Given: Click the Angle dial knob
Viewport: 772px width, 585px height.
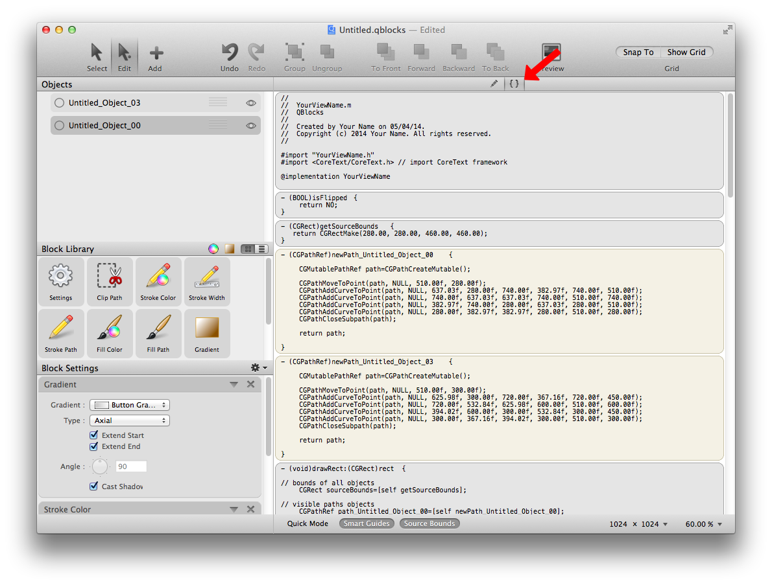Looking at the screenshot, I should 100,466.
